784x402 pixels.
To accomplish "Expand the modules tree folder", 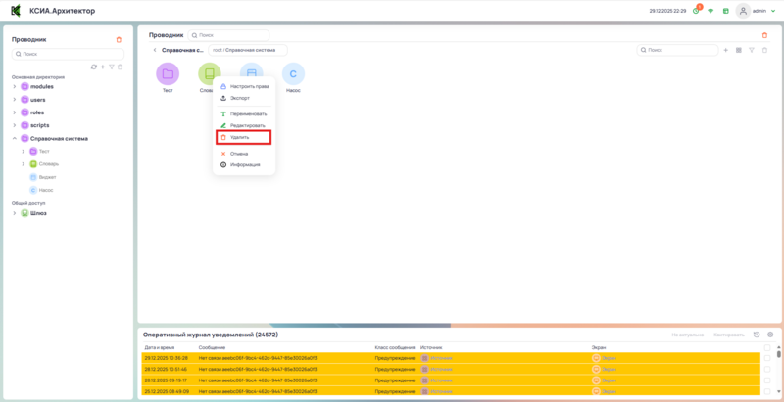I will (15, 86).
